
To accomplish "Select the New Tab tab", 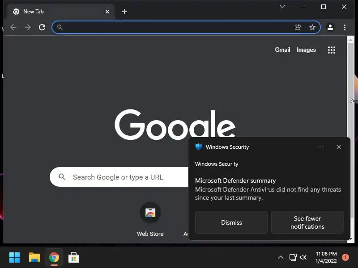I will coord(60,12).
